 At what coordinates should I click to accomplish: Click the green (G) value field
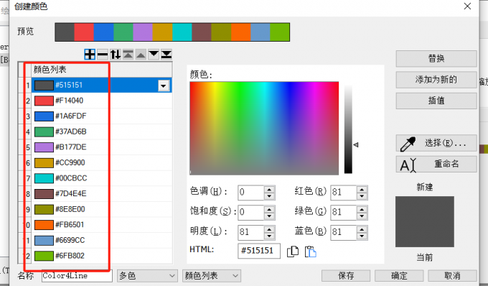(x=343, y=212)
